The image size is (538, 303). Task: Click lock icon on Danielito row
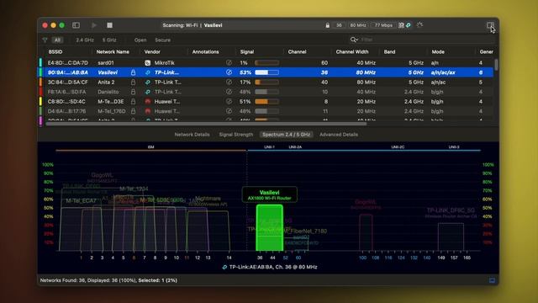133,92
